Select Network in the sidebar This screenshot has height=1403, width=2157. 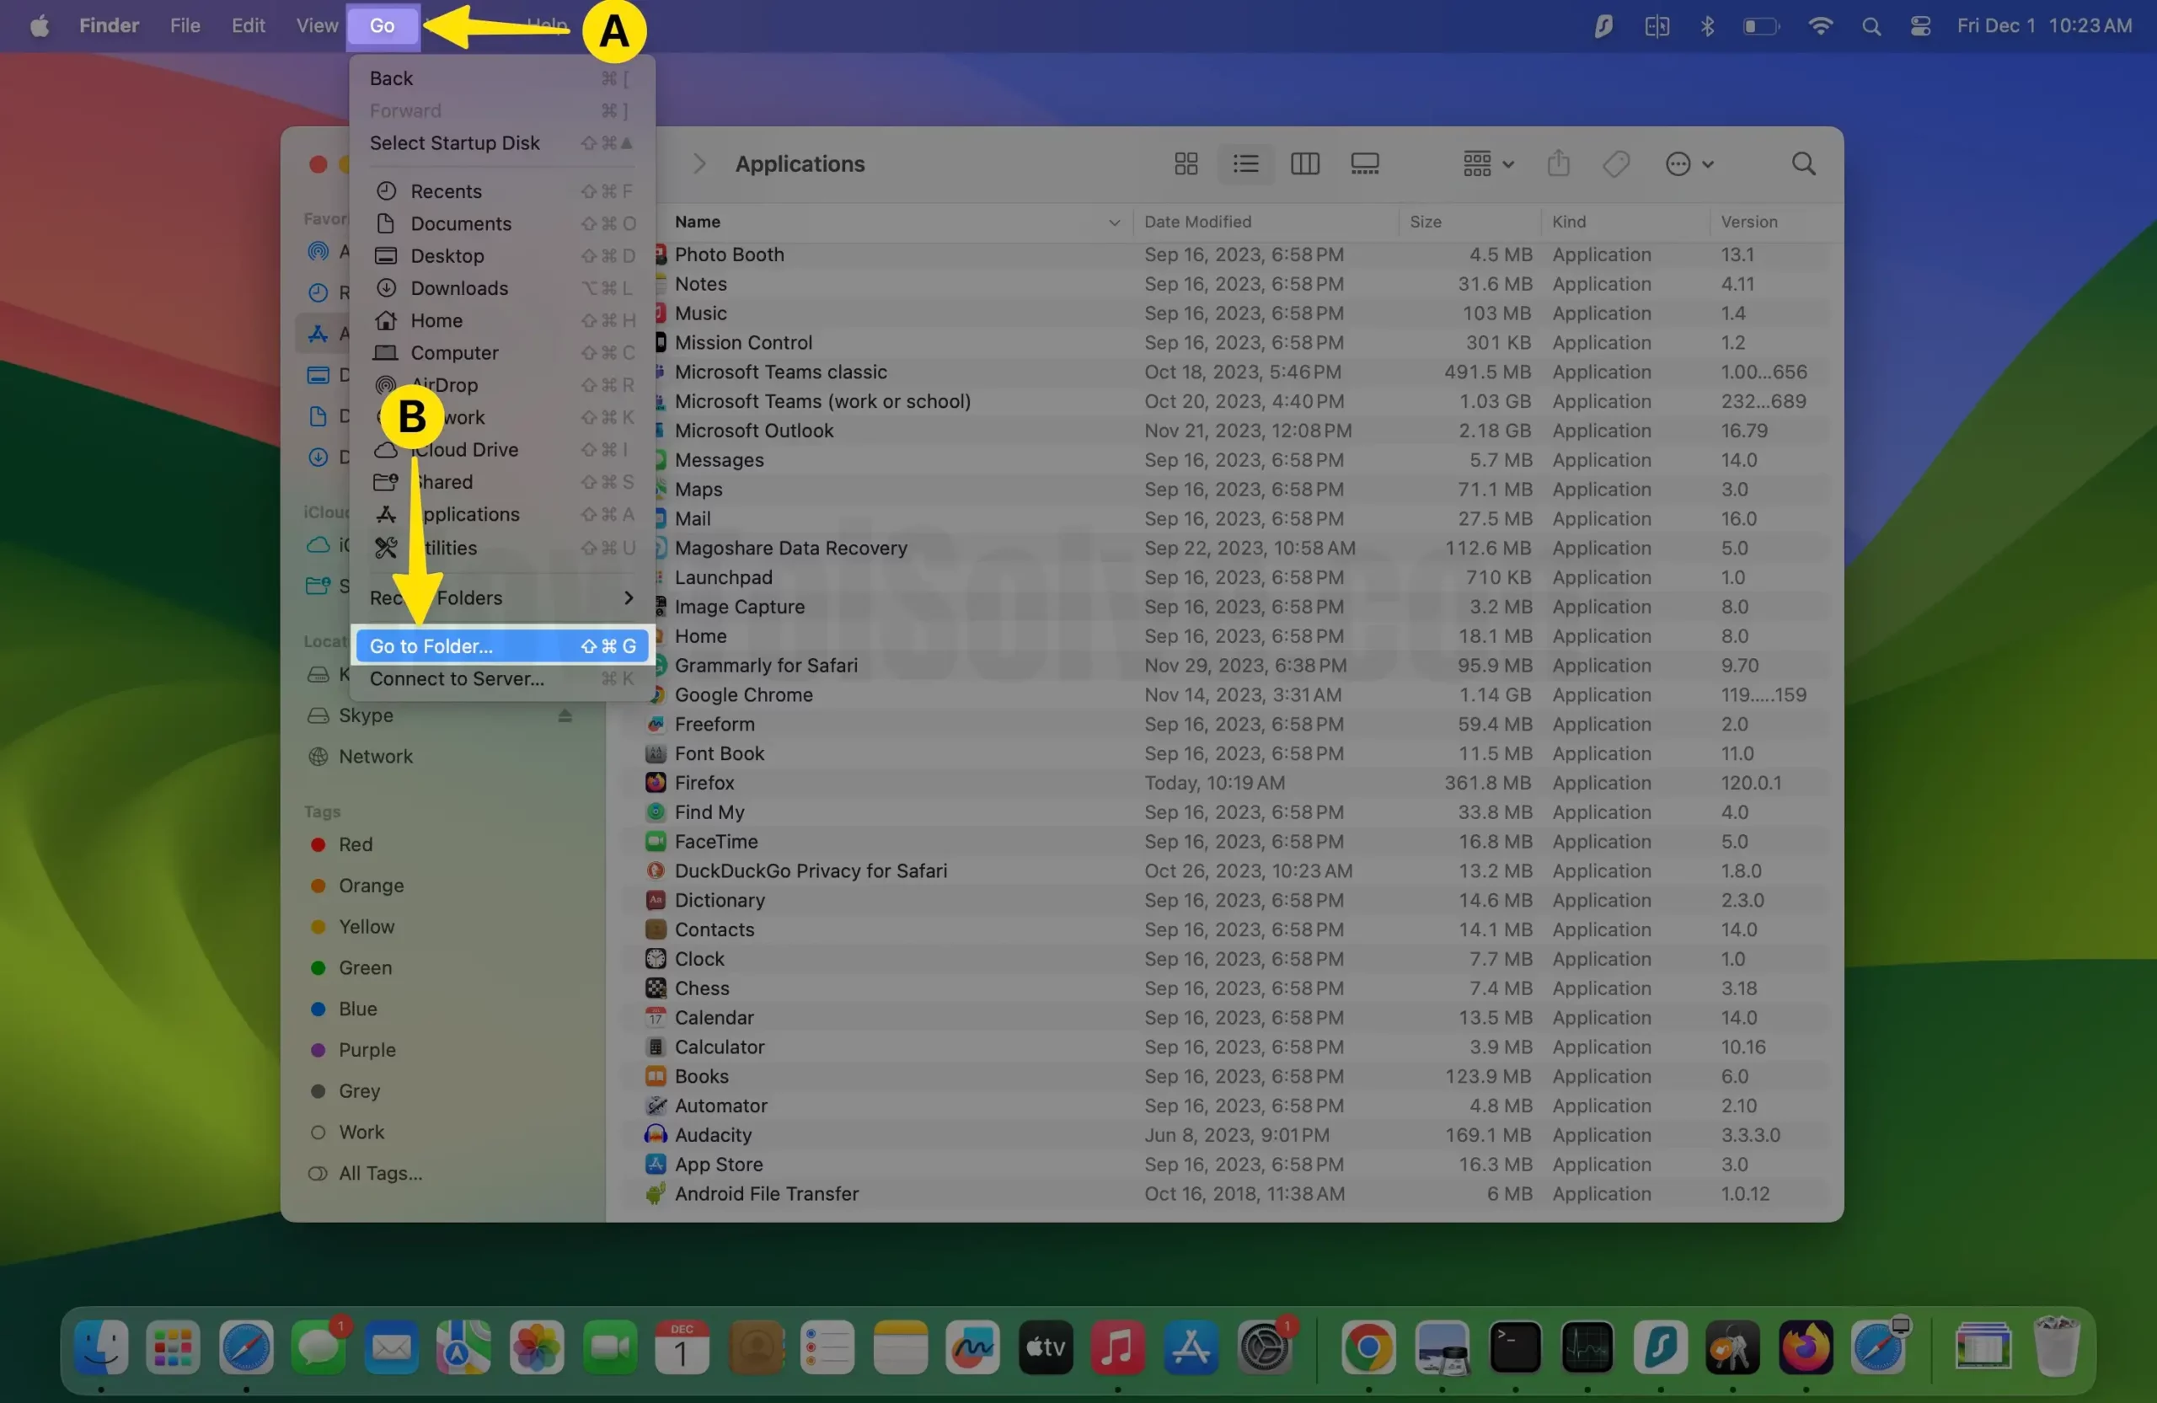(375, 756)
